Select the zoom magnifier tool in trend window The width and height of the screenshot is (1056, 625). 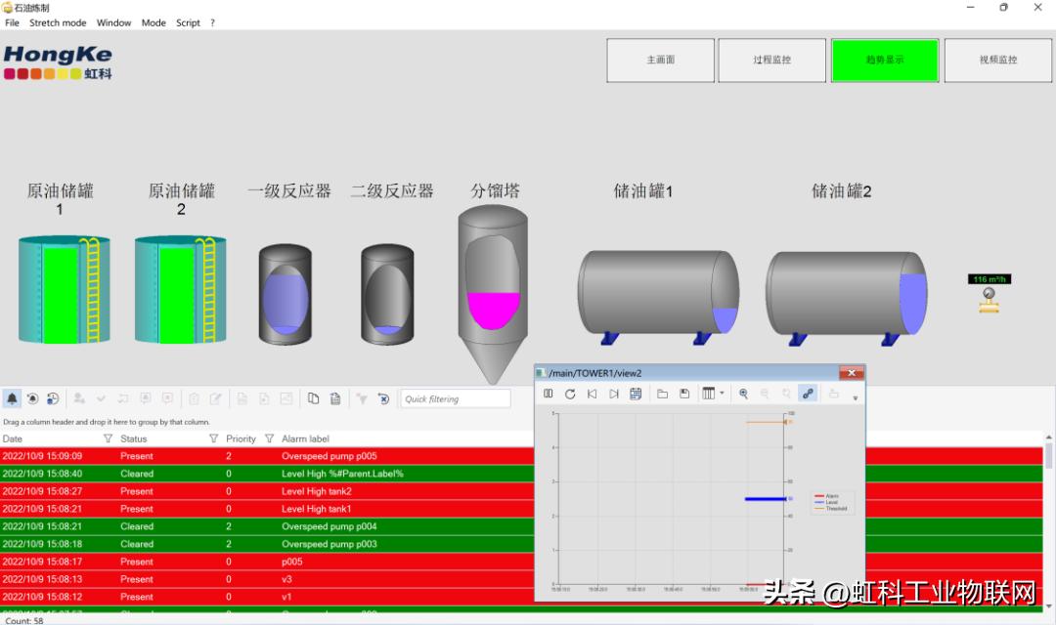(744, 394)
